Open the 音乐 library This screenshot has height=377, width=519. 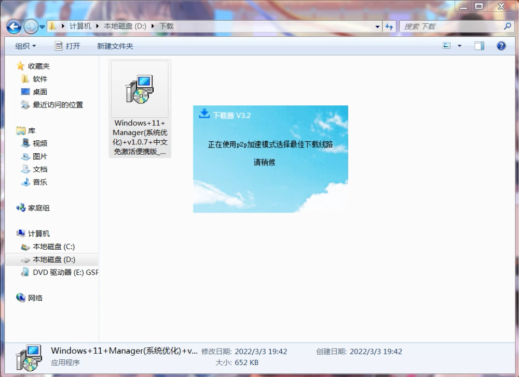click(40, 182)
